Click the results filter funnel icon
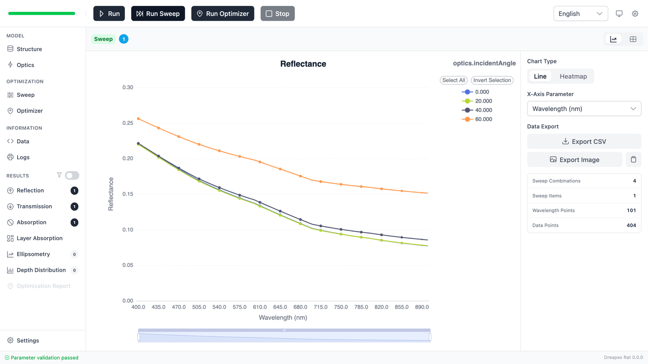Viewport: 648px width, 364px height. click(x=59, y=175)
